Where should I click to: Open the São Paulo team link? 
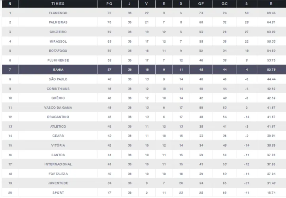(x=58, y=79)
